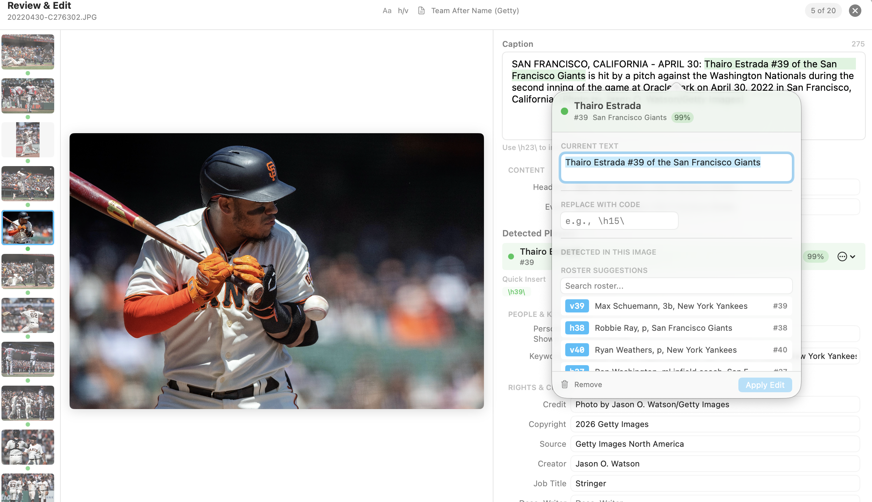
Task: Expand the detected player row chevron
Action: pyautogui.click(x=853, y=256)
